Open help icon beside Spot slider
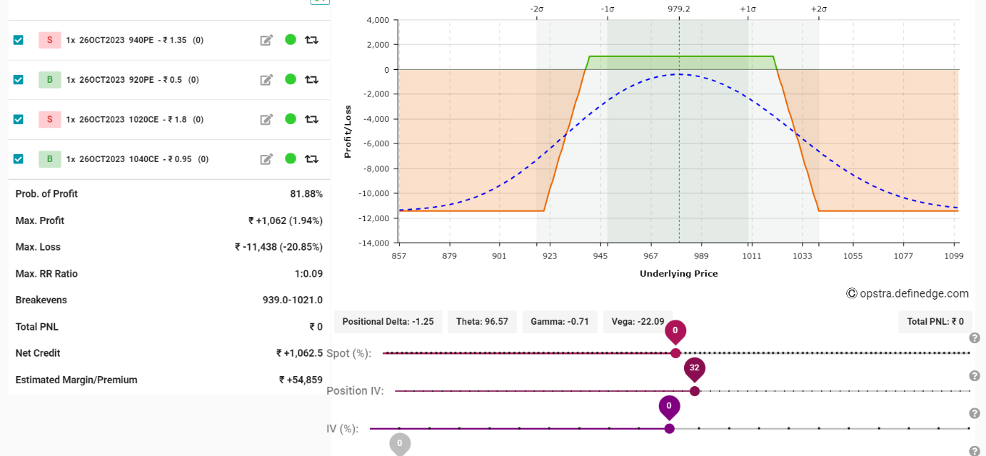The width and height of the screenshot is (986, 456). pos(974,338)
